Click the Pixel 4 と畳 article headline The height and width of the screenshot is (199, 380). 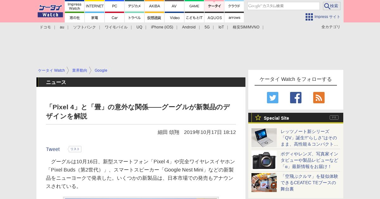138,112
